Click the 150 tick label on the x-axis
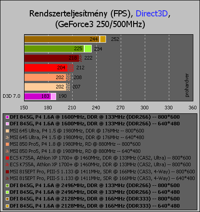 point(24,108)
